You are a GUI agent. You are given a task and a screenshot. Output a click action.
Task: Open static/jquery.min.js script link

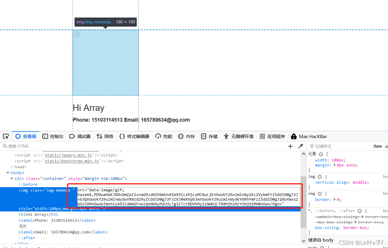pos(68,155)
